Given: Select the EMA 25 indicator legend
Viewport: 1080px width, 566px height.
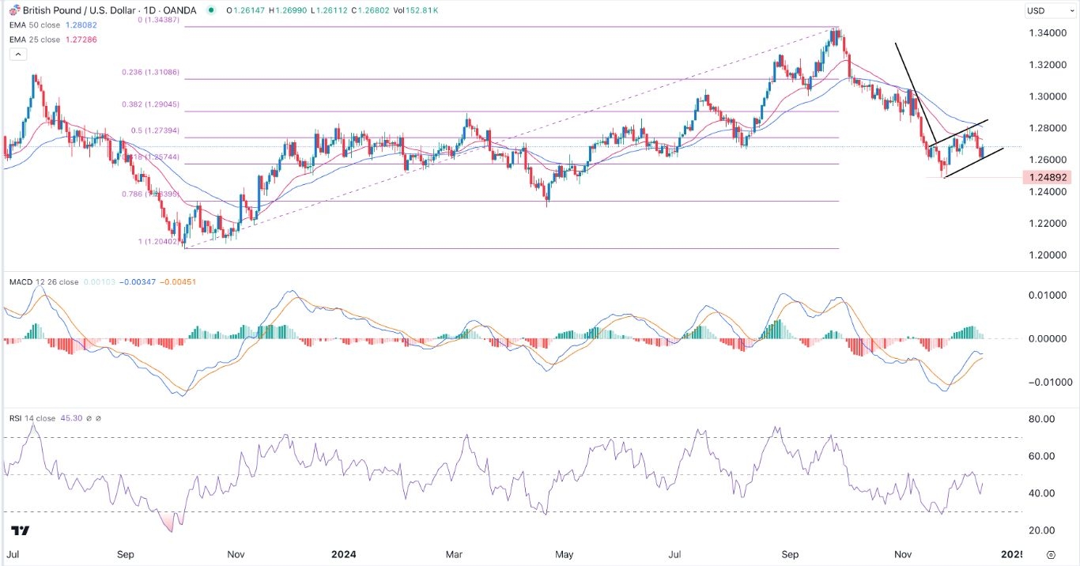Looking at the screenshot, I should coord(36,40).
